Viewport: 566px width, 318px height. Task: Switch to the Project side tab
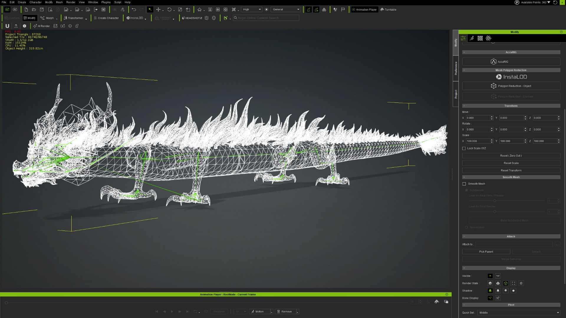(x=456, y=94)
